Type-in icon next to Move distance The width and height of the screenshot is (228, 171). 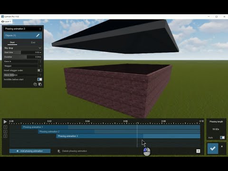point(40,75)
